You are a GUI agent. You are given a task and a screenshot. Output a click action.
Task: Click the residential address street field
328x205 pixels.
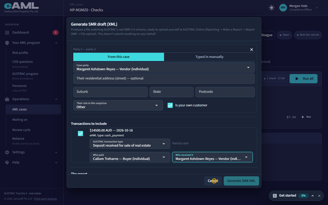click(164, 79)
